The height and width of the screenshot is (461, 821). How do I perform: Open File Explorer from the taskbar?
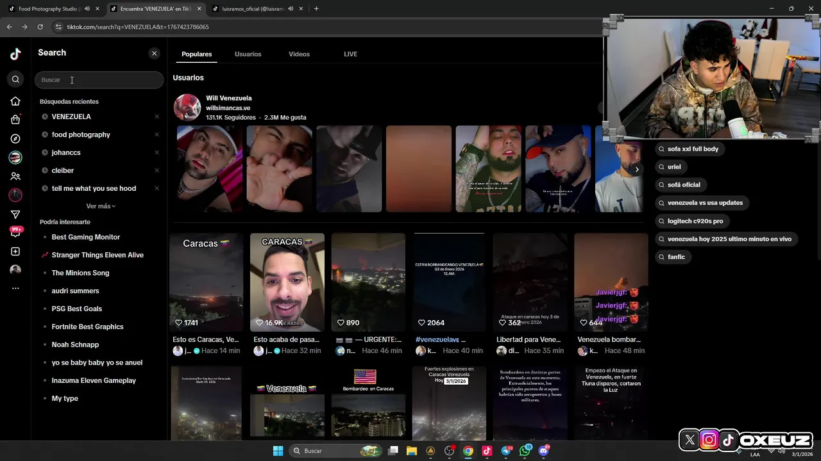click(412, 451)
